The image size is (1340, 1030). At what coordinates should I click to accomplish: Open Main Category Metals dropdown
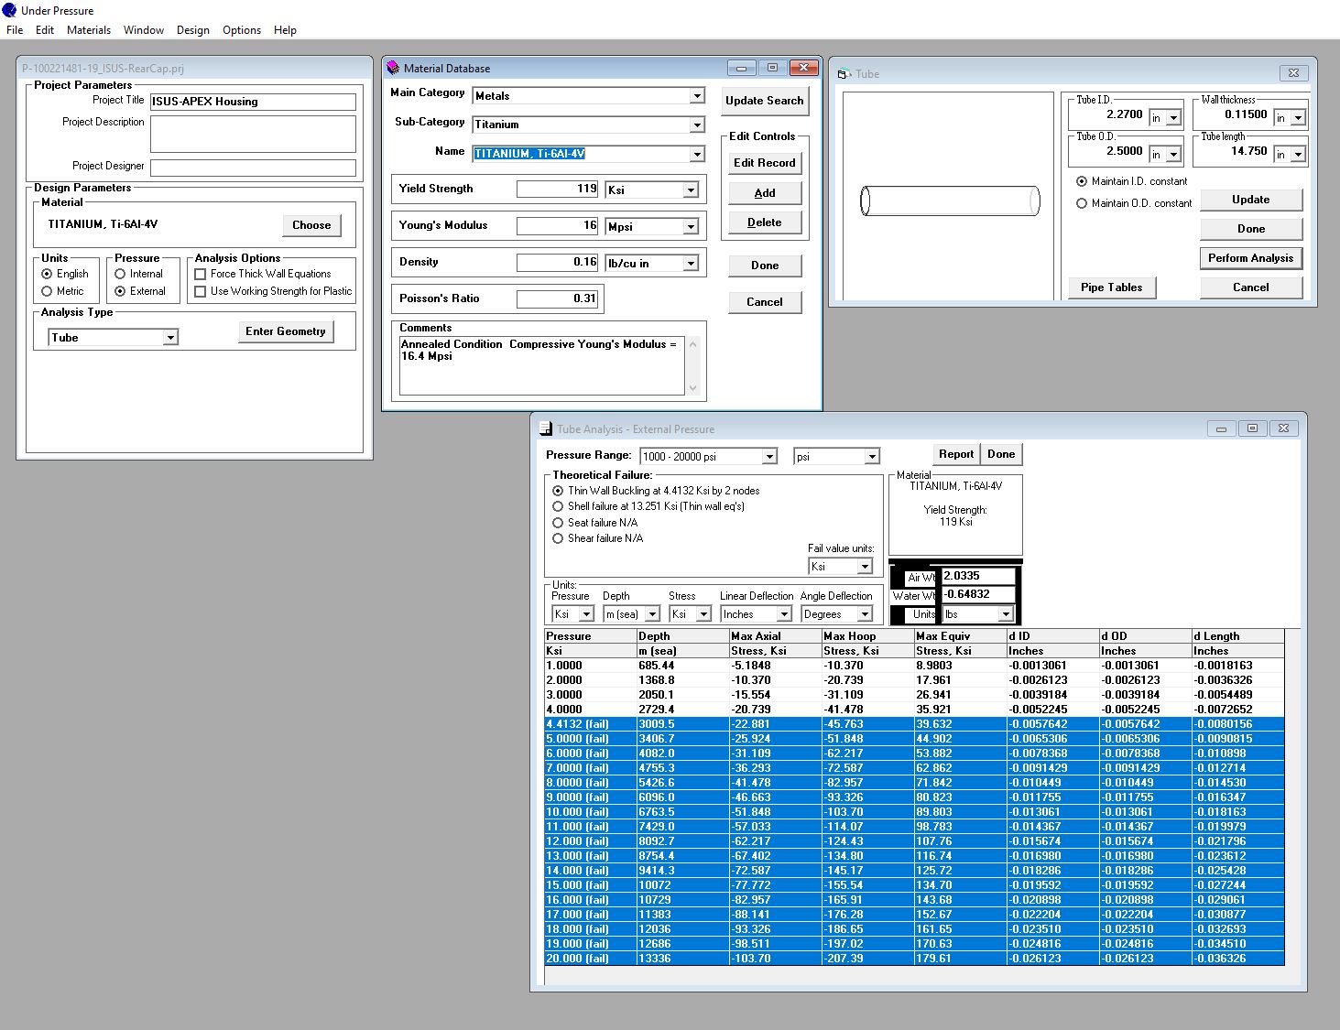click(697, 95)
